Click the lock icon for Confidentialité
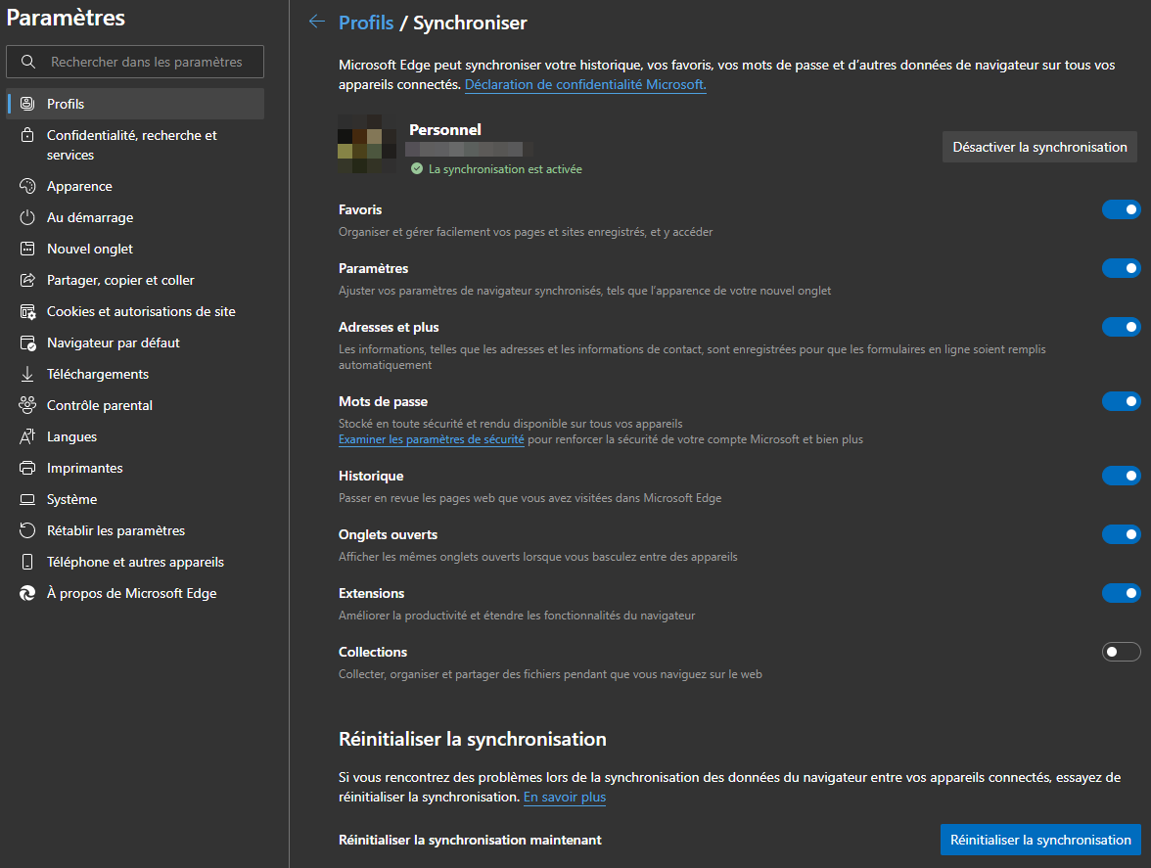Viewport: 1151px width, 868px height. point(27,135)
